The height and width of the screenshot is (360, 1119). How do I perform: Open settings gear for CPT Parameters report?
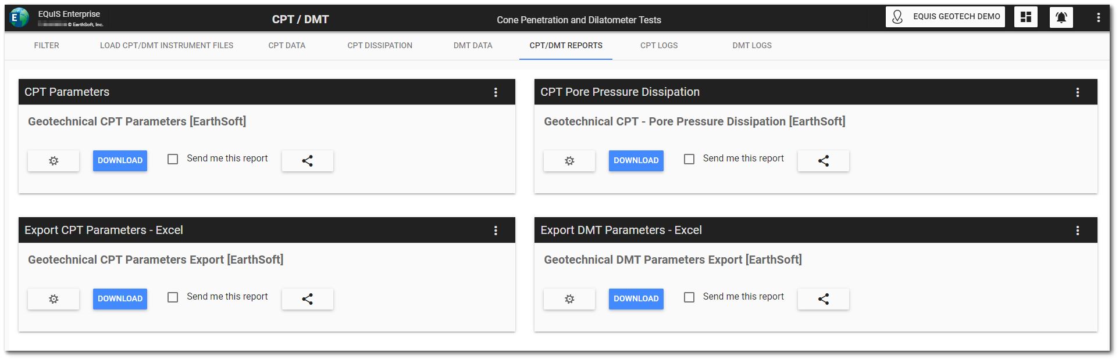tap(54, 161)
